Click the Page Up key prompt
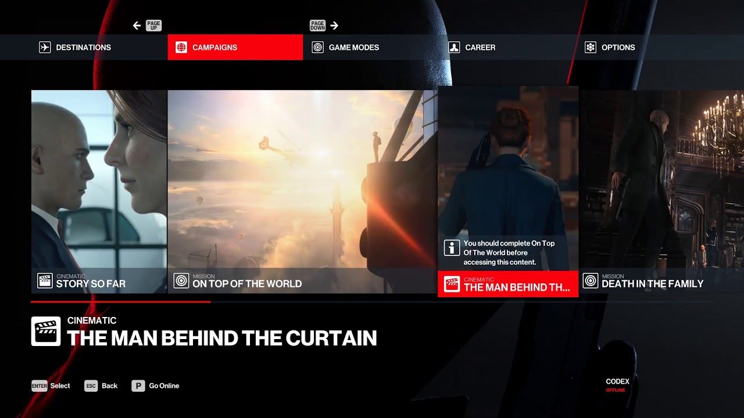The width and height of the screenshot is (744, 418). pyautogui.click(x=153, y=26)
